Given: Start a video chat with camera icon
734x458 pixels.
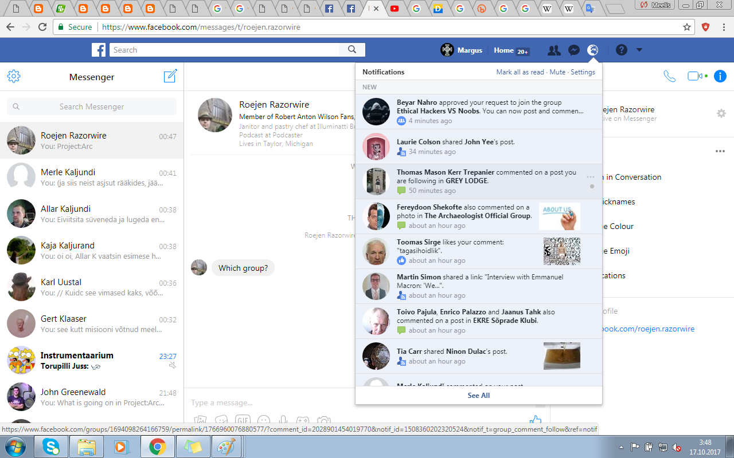Looking at the screenshot, I should click(x=695, y=76).
